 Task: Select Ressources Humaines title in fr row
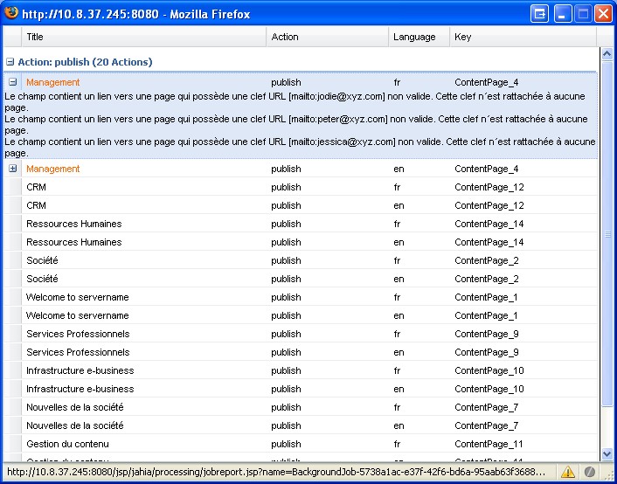[x=74, y=224]
